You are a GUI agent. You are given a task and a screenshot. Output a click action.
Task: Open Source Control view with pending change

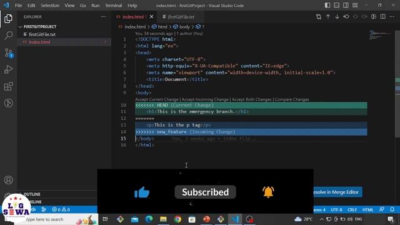tap(8, 52)
